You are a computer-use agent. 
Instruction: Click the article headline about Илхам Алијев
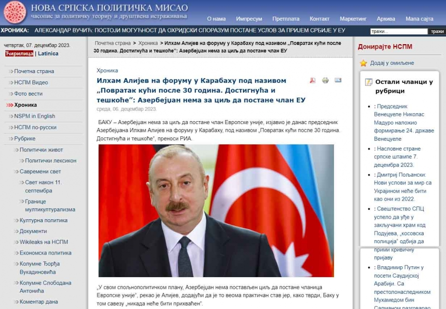[x=201, y=90]
